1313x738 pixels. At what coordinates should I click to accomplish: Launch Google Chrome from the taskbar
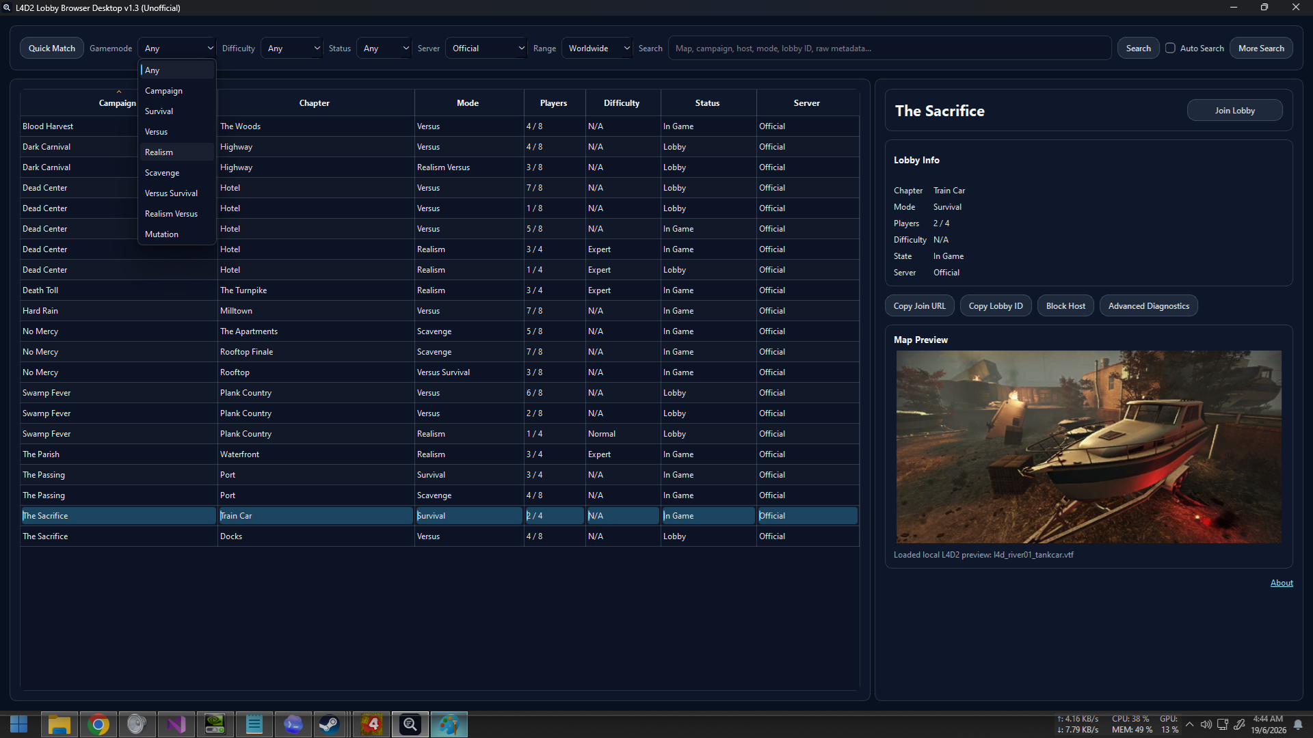98,724
